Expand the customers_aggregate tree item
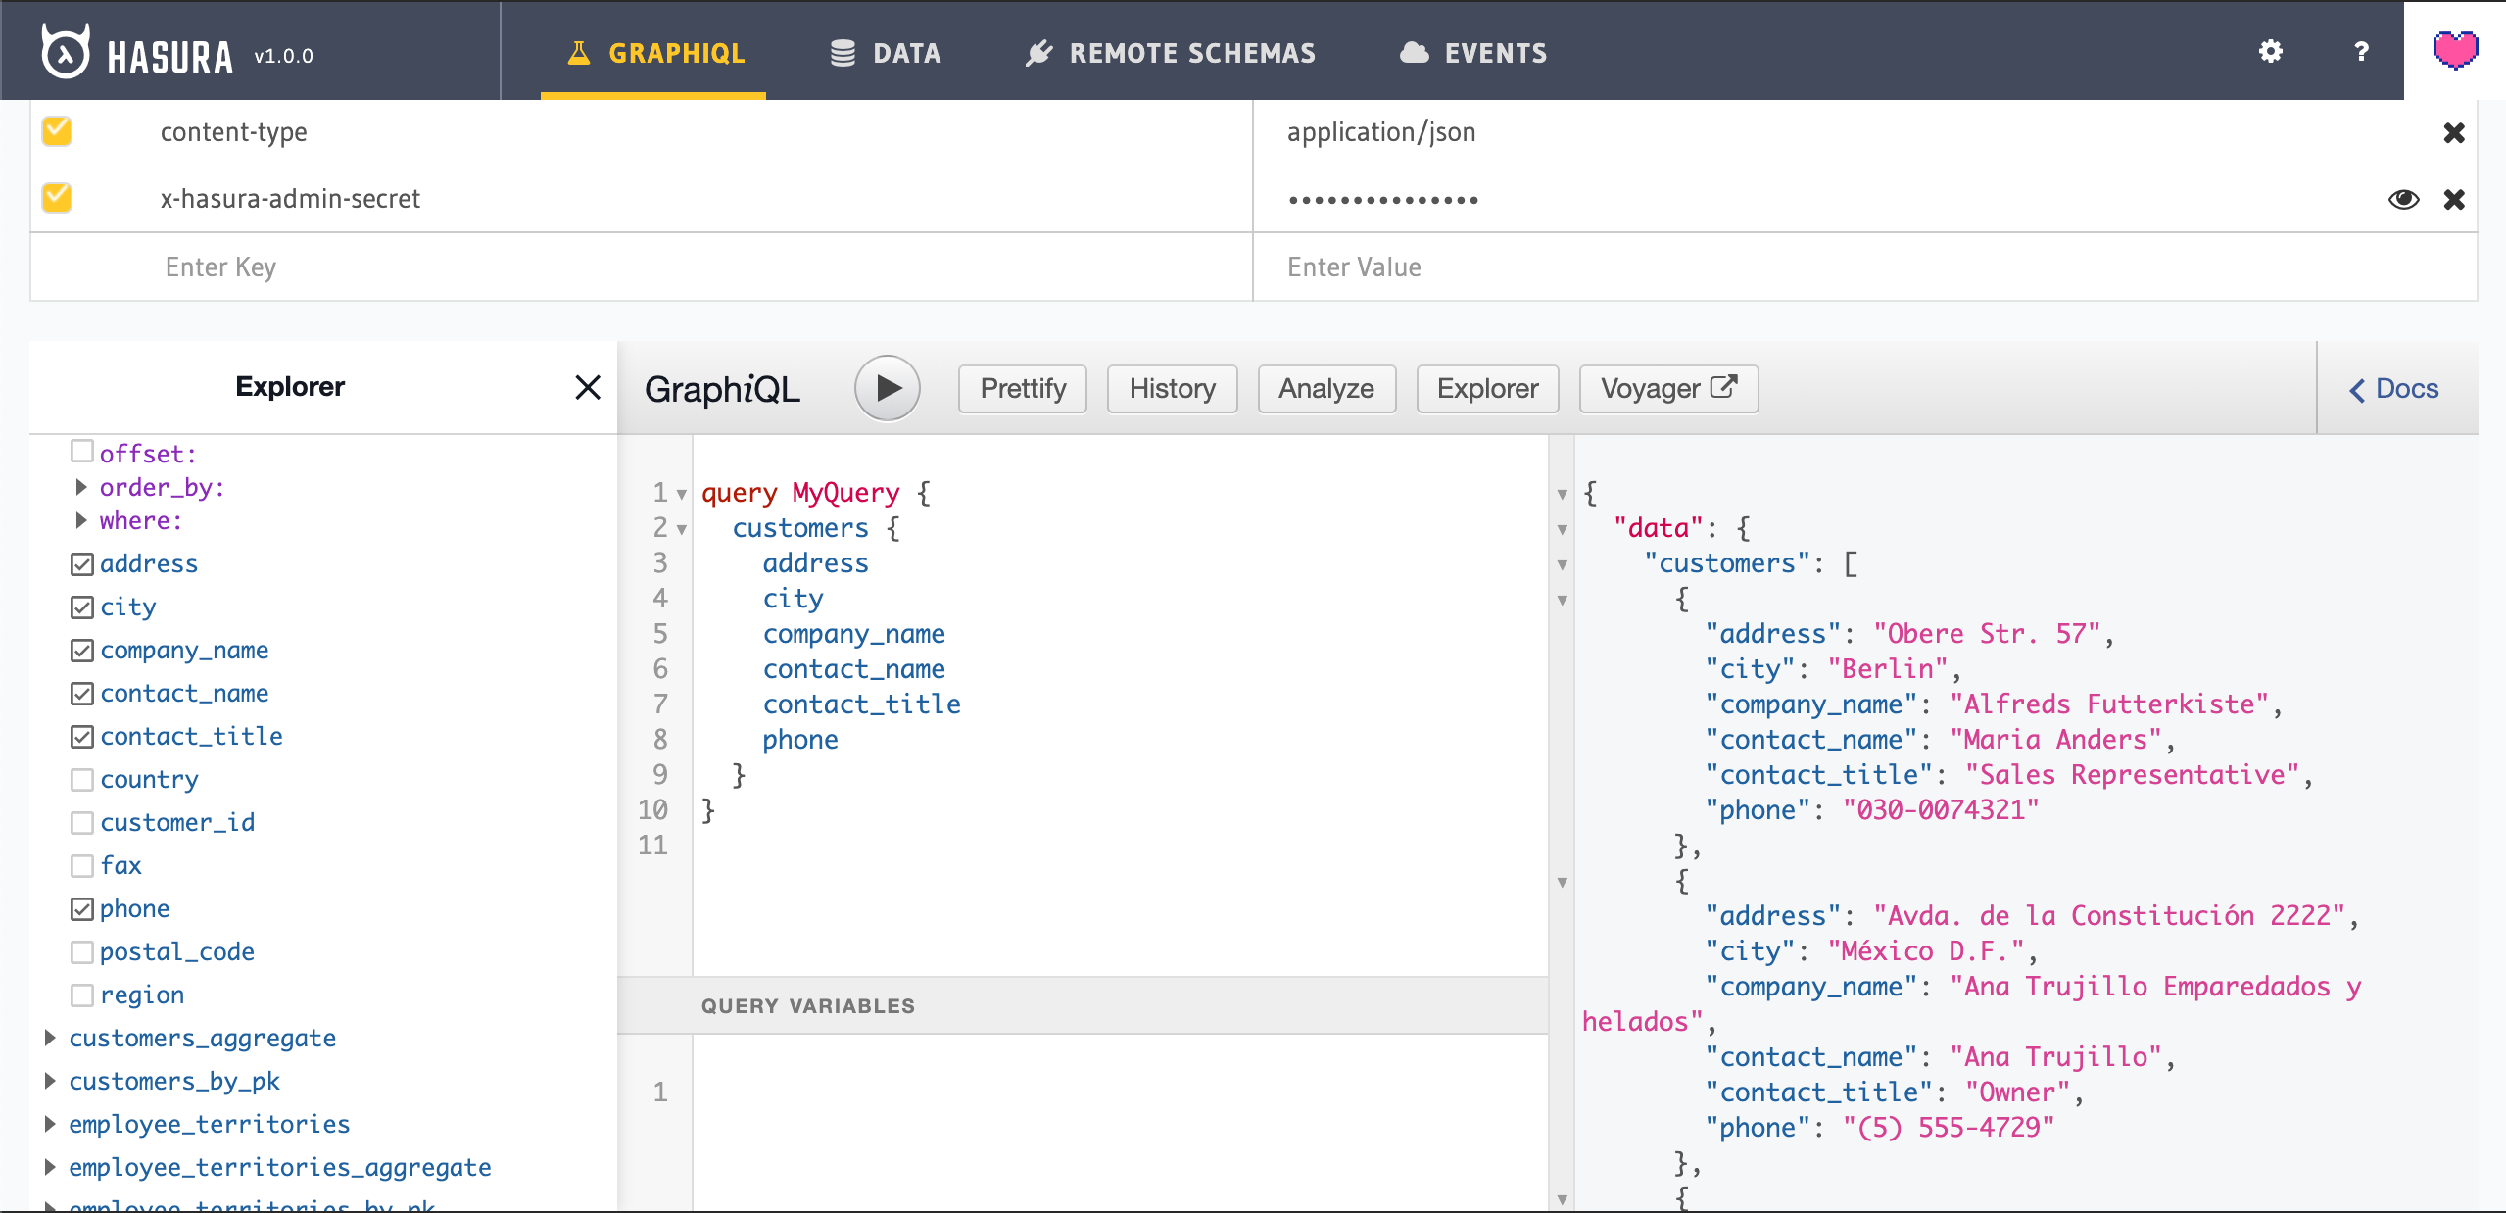This screenshot has height=1213, width=2506. 51,1038
